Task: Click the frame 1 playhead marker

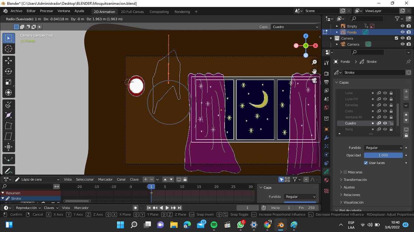Action: [x=151, y=187]
